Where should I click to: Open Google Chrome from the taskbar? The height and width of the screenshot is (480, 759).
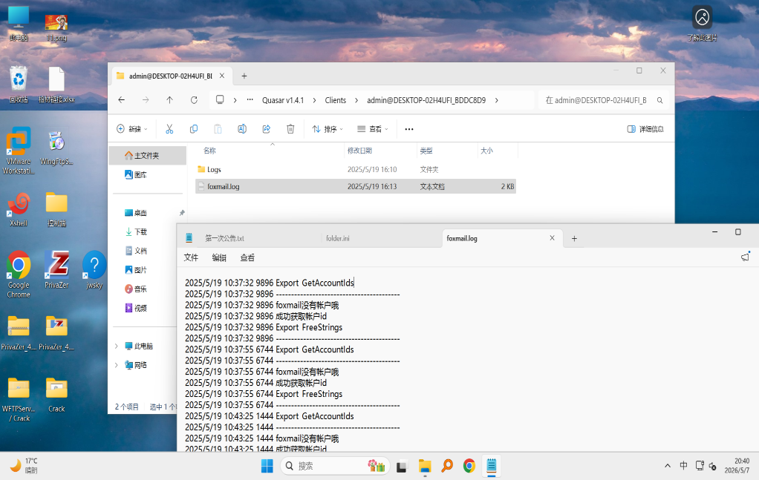[x=469, y=466]
